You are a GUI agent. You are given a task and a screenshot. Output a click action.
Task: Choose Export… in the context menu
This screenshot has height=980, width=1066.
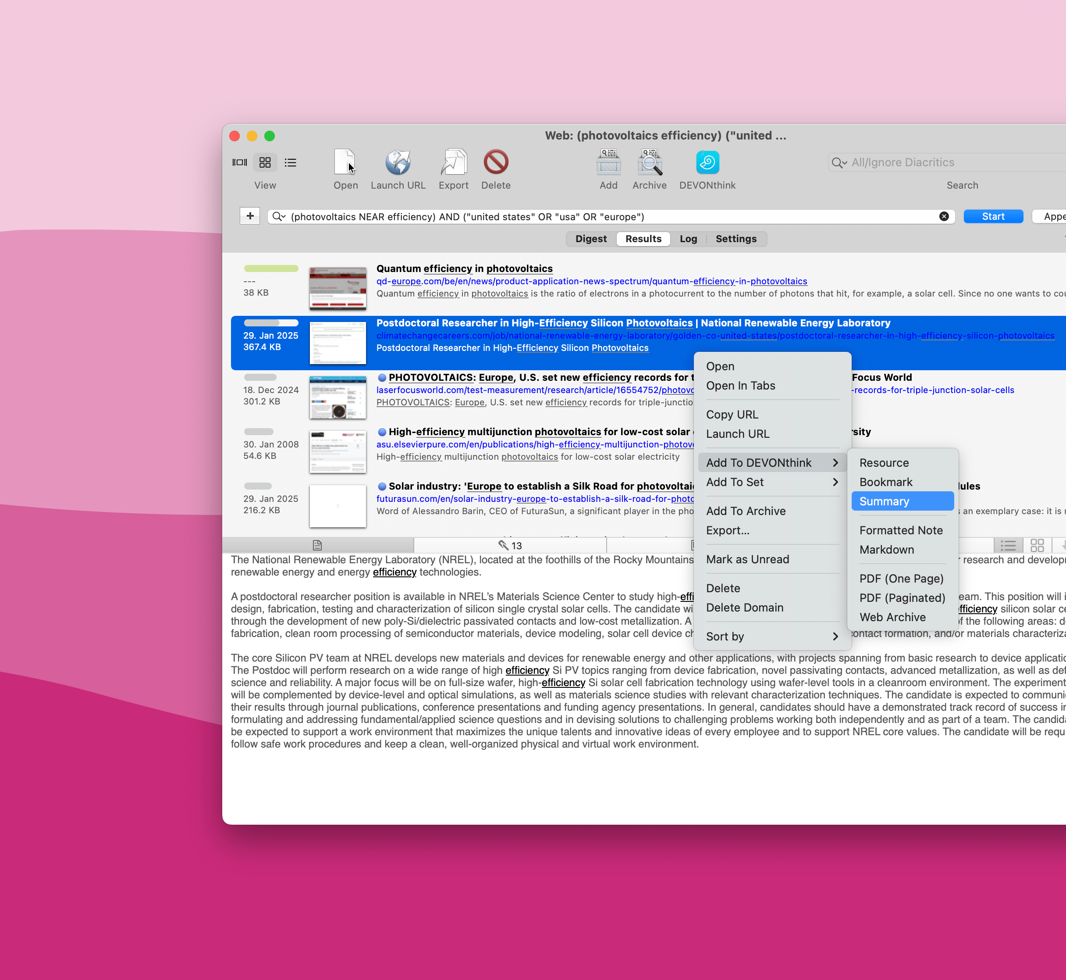pyautogui.click(x=772, y=530)
